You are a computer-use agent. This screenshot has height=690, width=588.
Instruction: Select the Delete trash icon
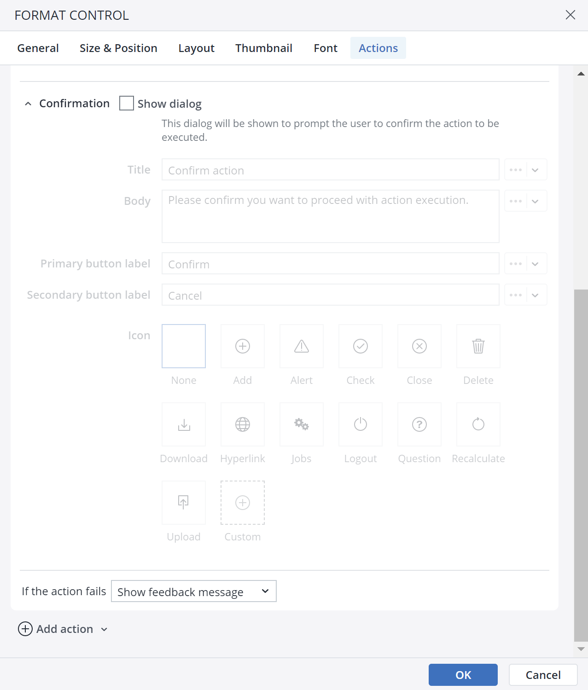pos(478,346)
